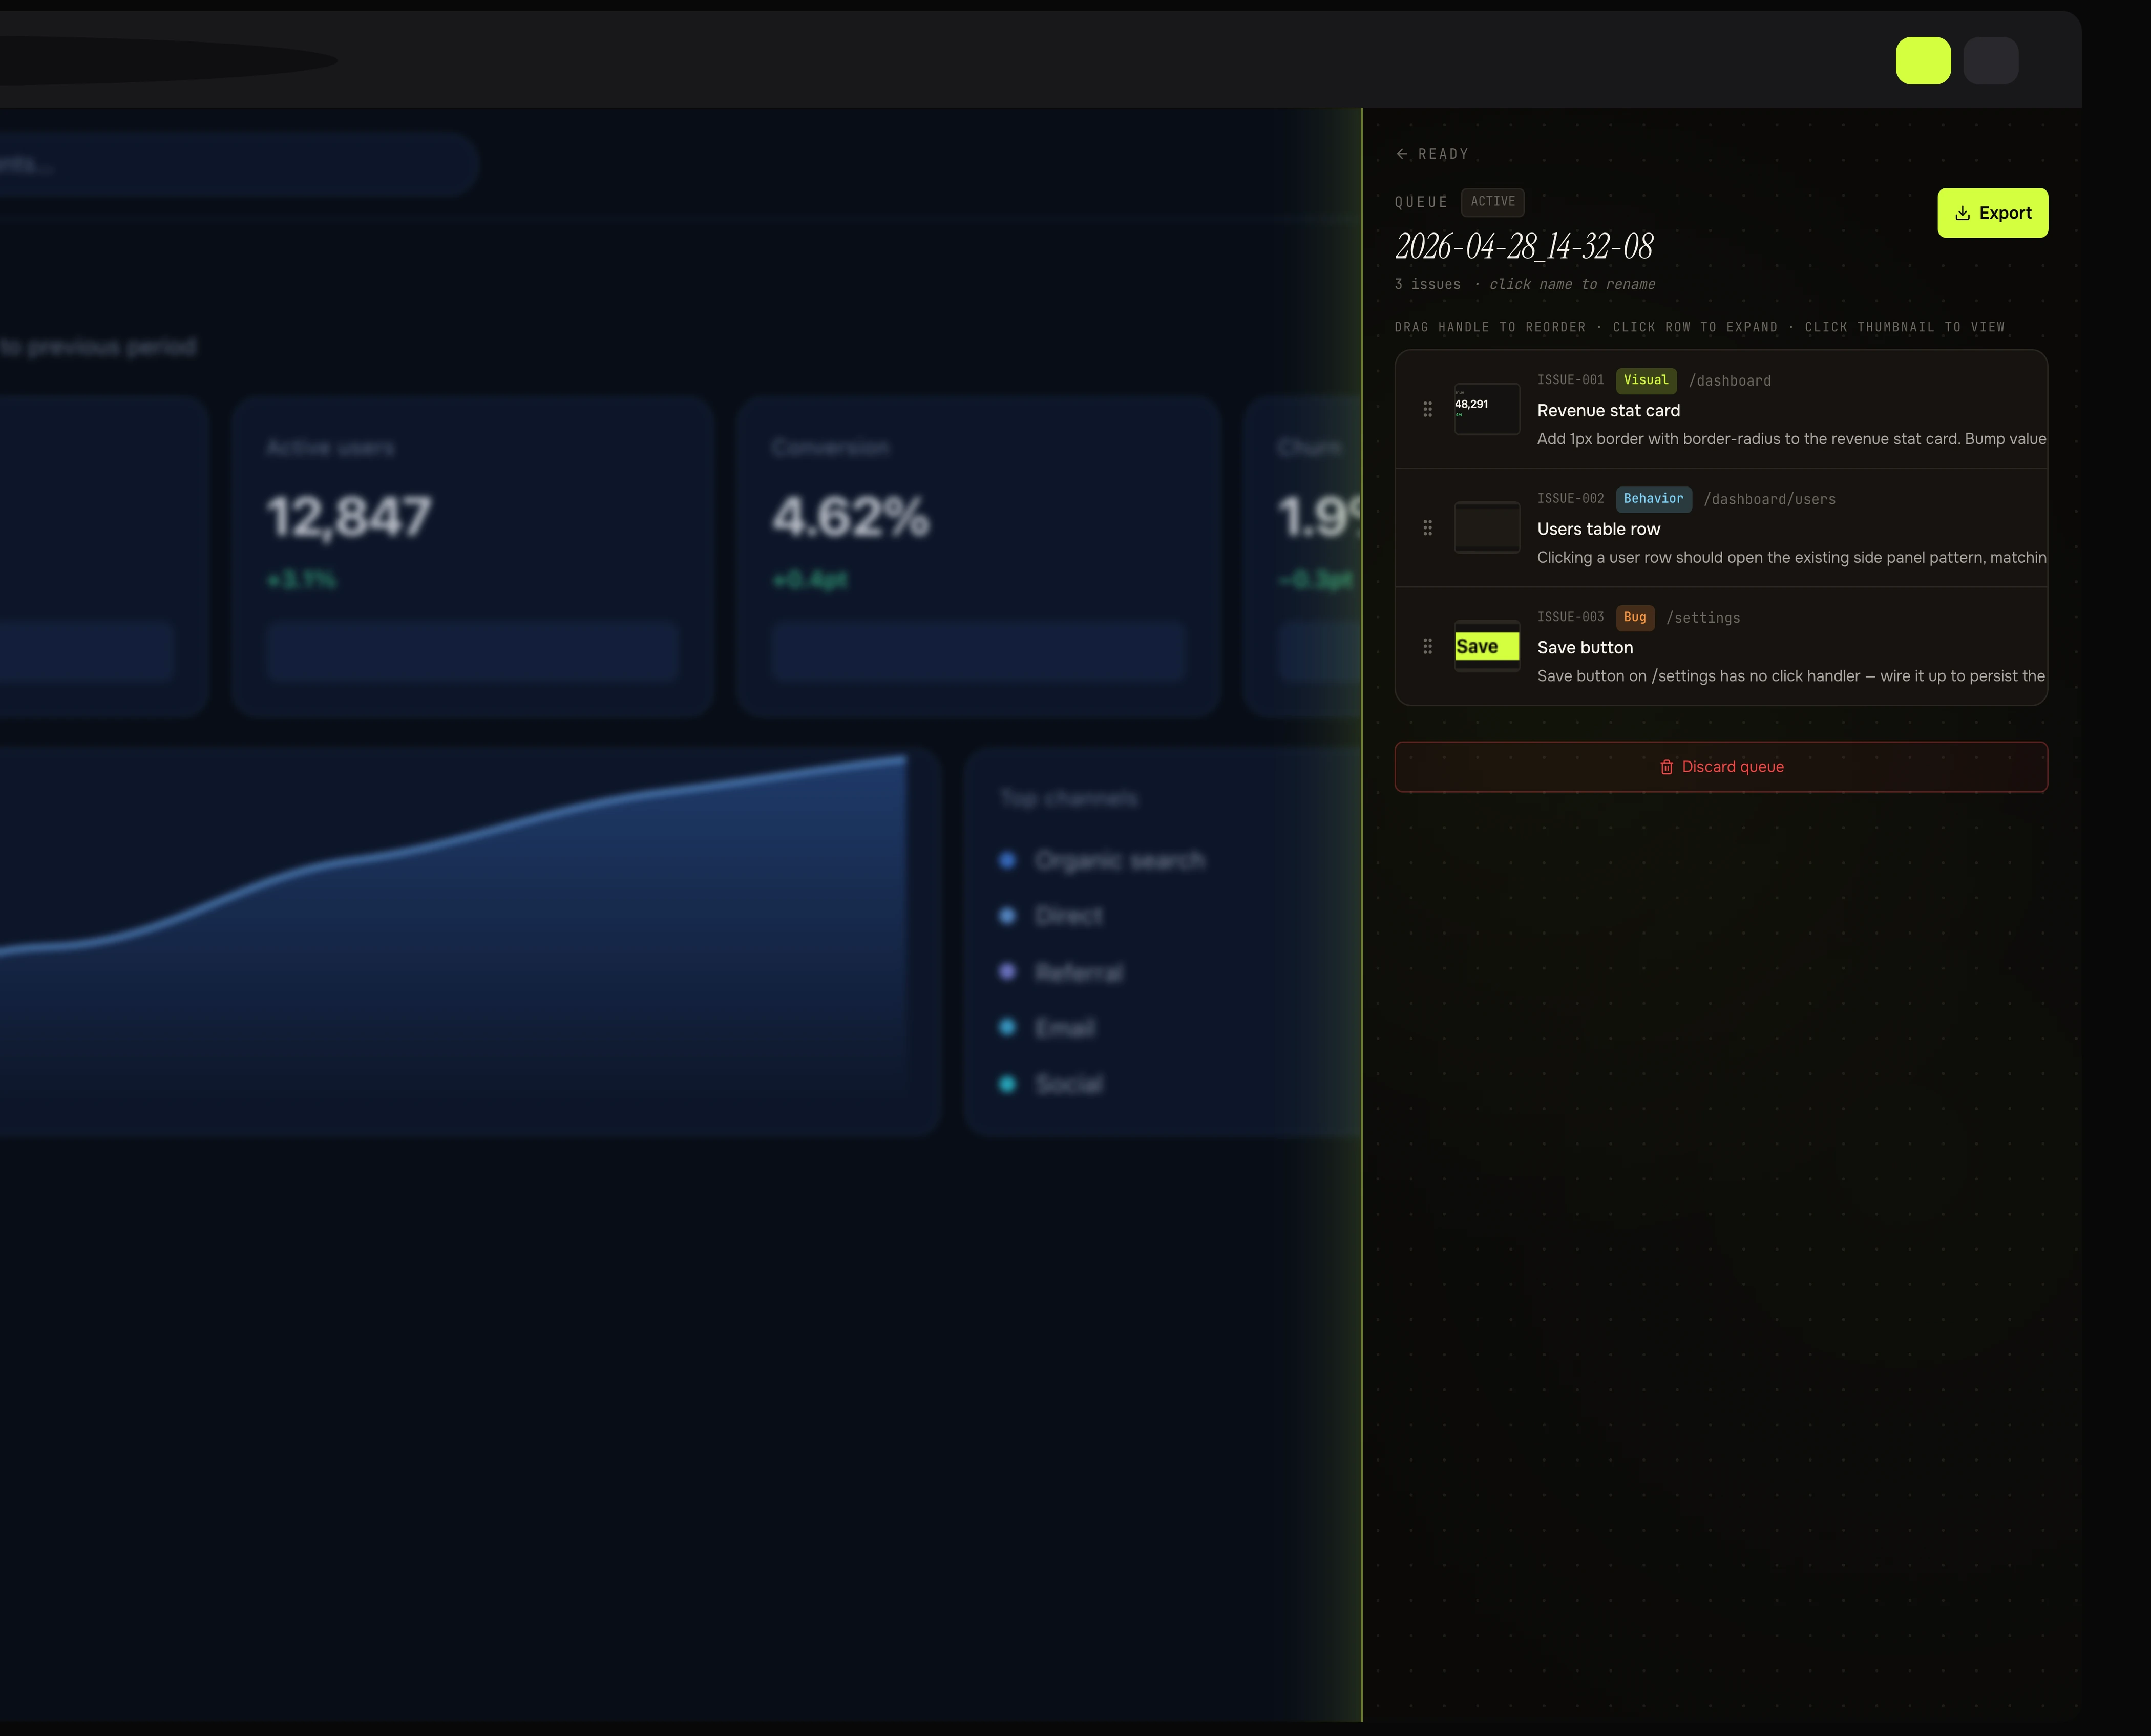
Task: Click the /settings path label
Action: 1703,618
